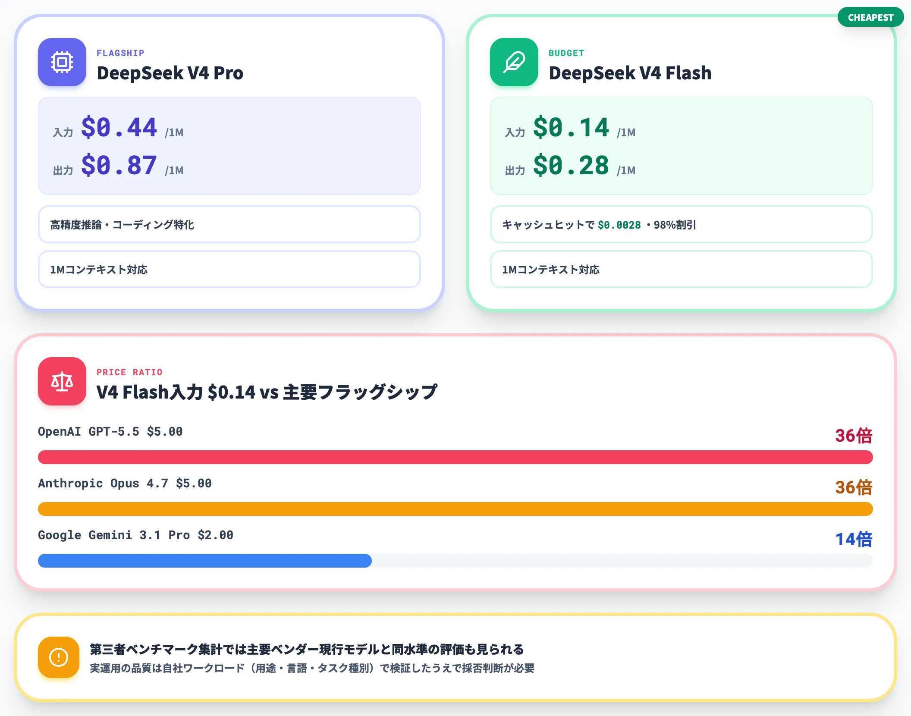Click the V4 Flash $0.28 output price
This screenshot has height=716, width=911.
pyautogui.click(x=571, y=166)
